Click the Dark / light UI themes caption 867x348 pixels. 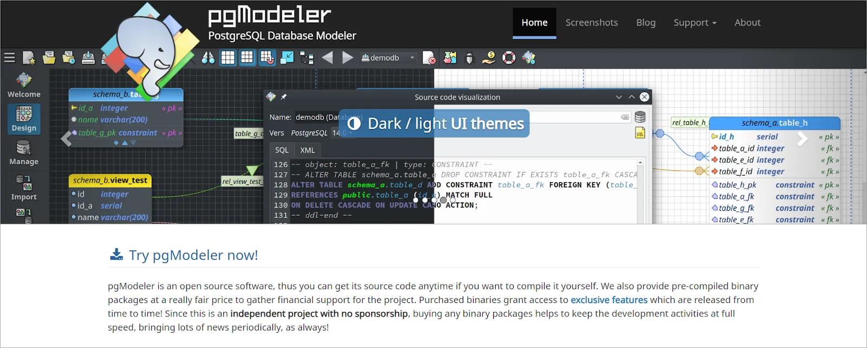(433, 124)
